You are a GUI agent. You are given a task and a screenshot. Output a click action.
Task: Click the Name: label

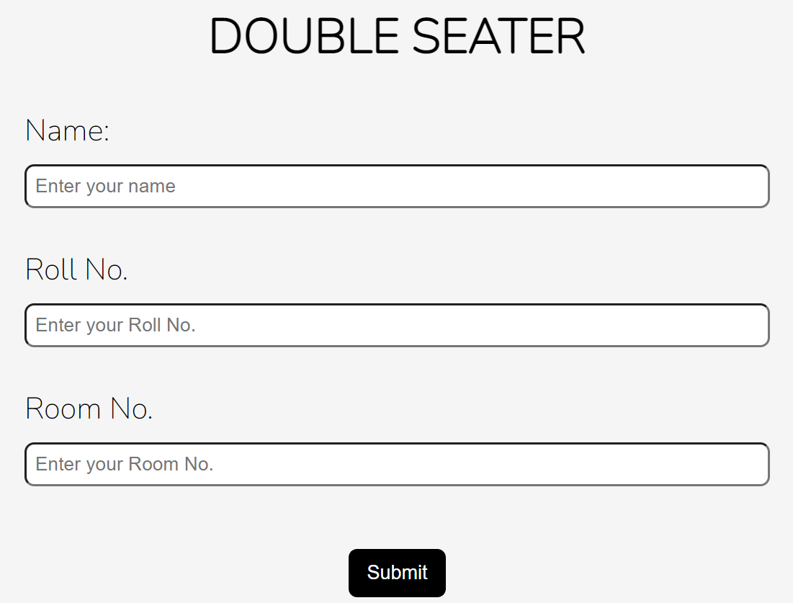pos(66,130)
